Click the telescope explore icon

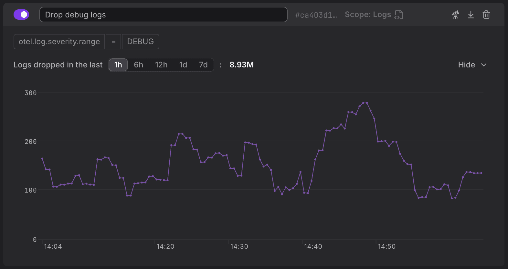(455, 15)
